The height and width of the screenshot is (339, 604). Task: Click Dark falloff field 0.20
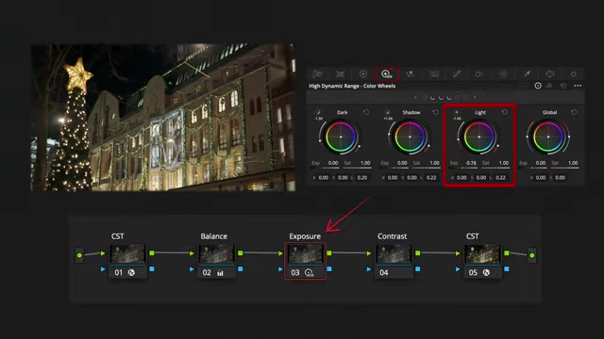click(x=362, y=178)
